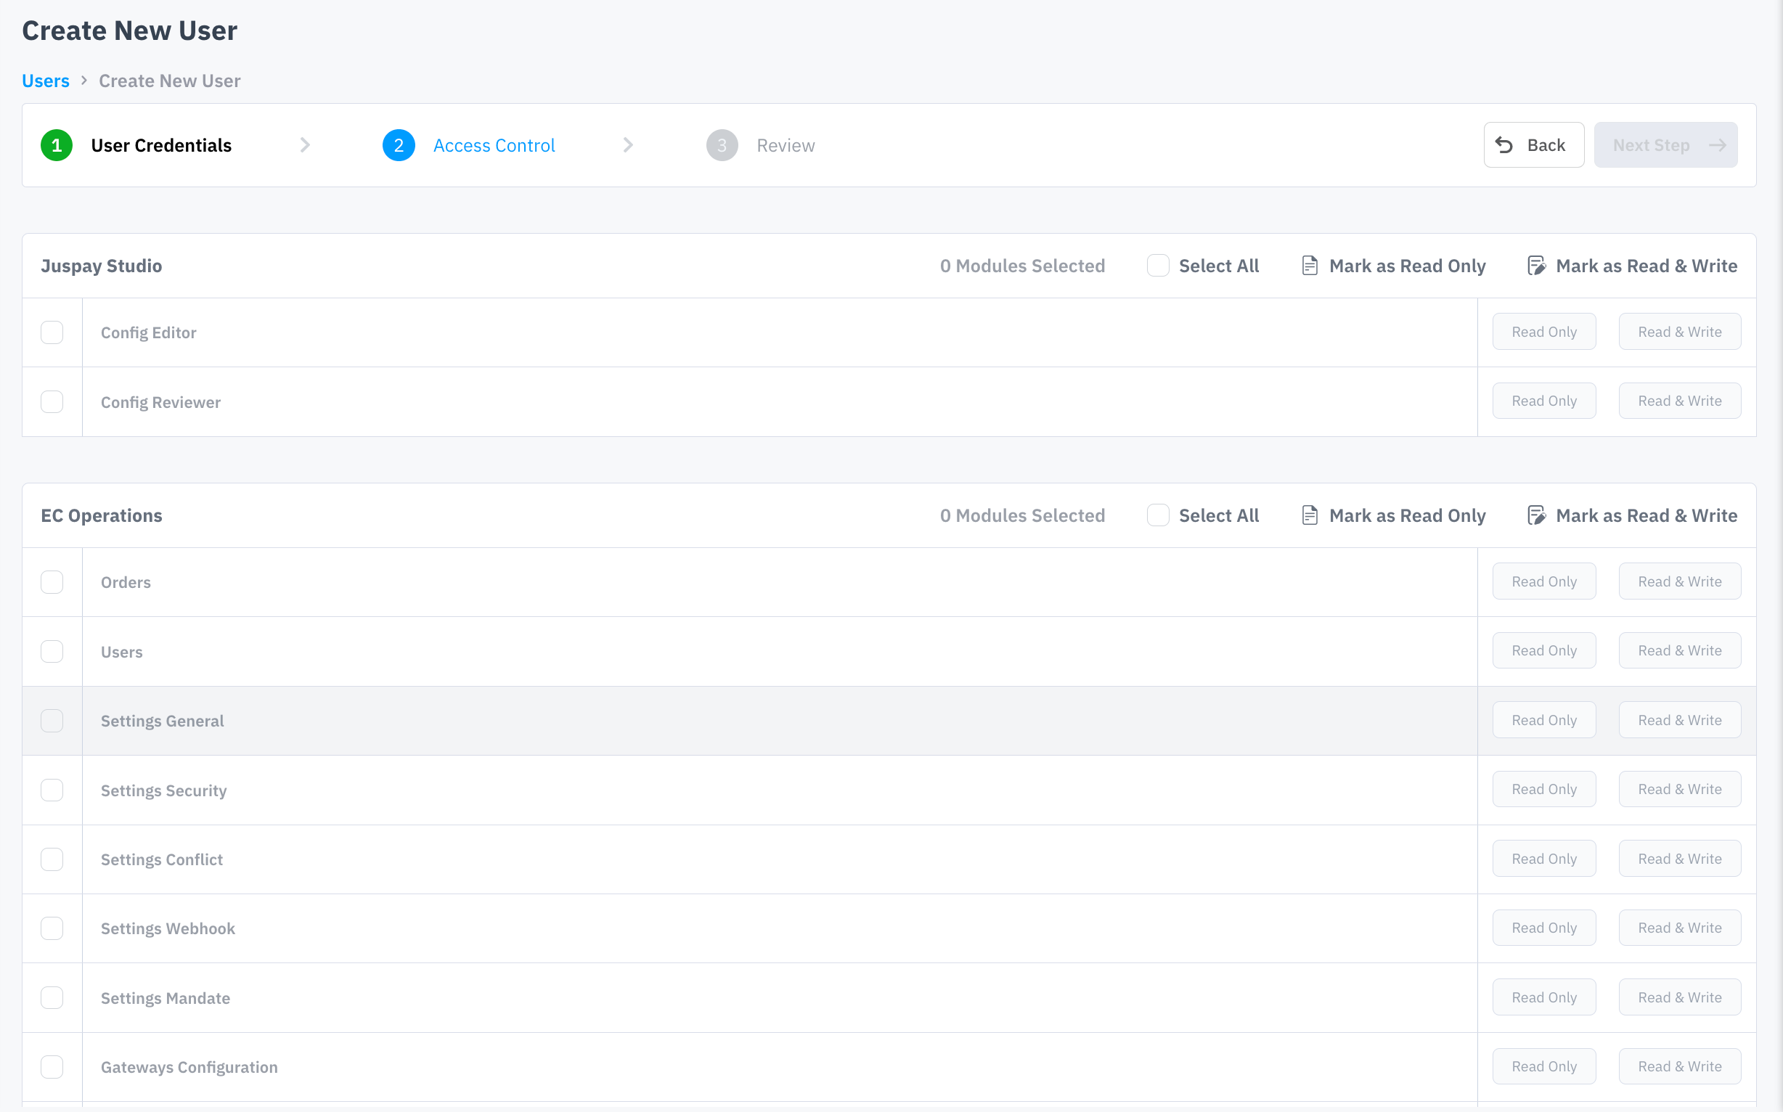Click Mark as Read & Write icon in EC Operations
The height and width of the screenshot is (1112, 1783).
[1536, 515]
